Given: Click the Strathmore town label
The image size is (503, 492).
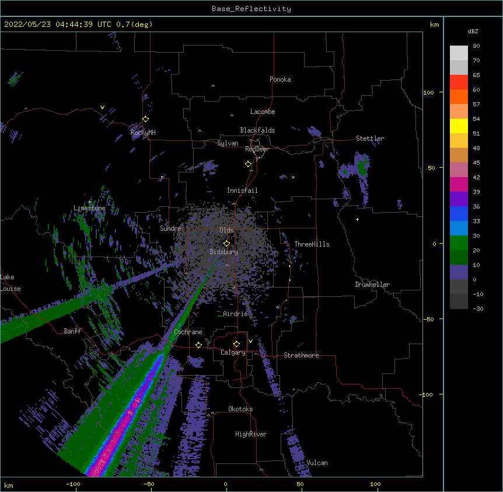Looking at the screenshot, I should (301, 355).
